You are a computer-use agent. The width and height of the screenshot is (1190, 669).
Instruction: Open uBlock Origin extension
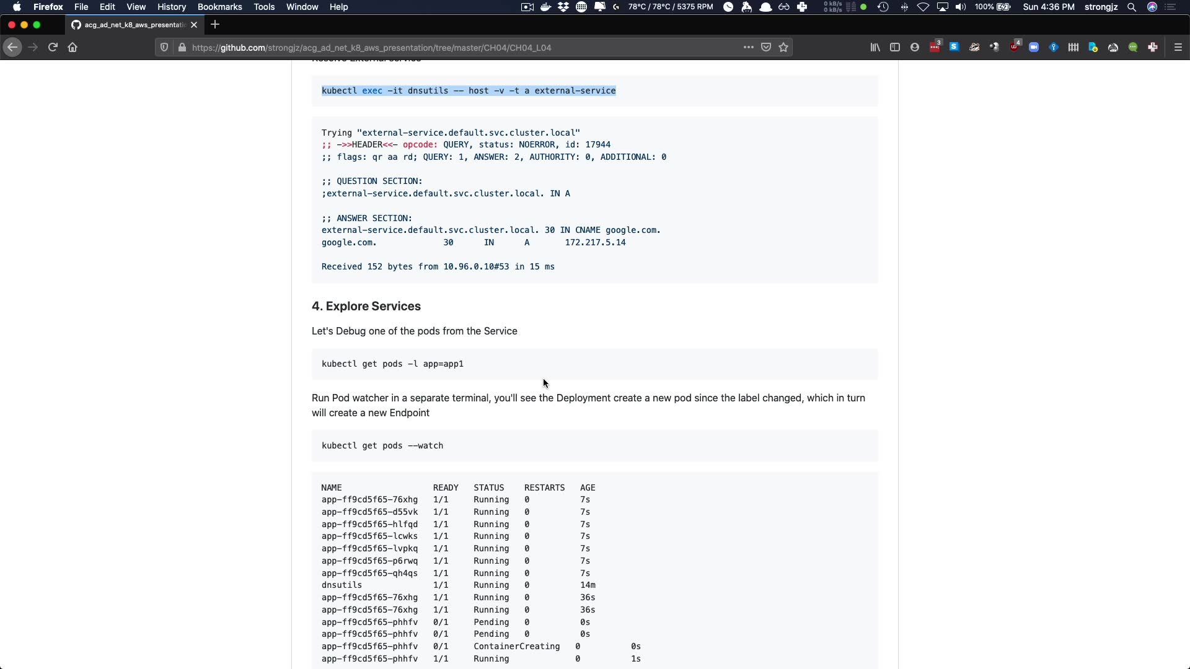1015,47
